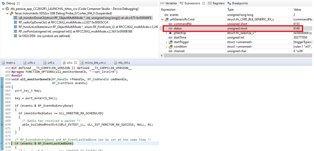Collapse the Texas Instruments XDS2xx probe node
Image resolution: width=314 pixels, height=151 pixels.
(x=7, y=13)
